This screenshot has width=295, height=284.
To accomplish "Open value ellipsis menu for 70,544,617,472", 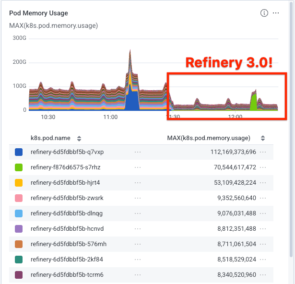I will 263,167.
